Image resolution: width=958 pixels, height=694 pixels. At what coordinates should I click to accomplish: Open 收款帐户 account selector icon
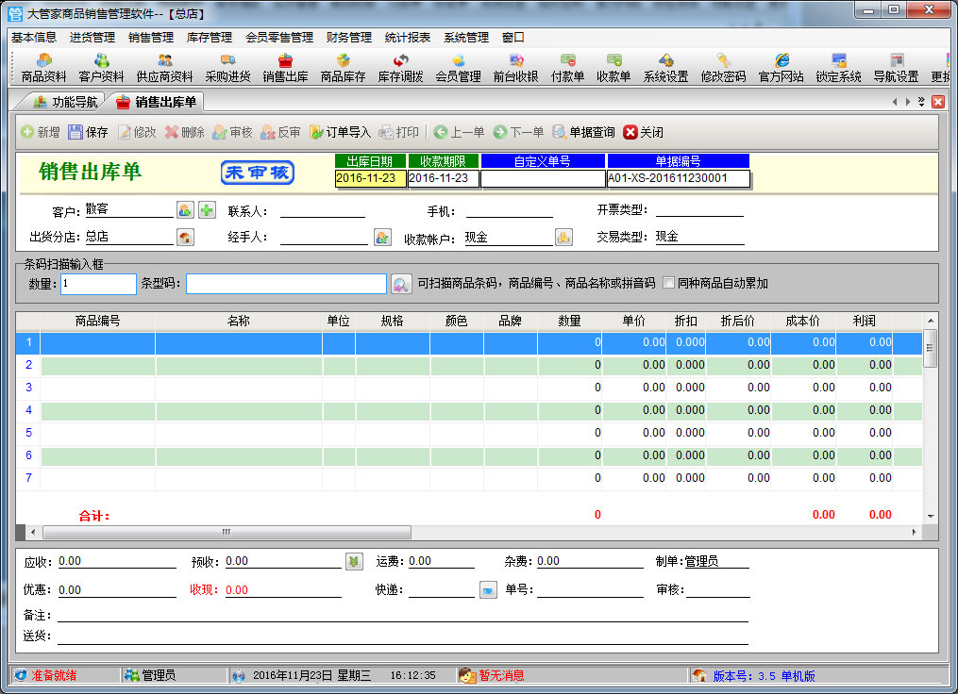[563, 238]
